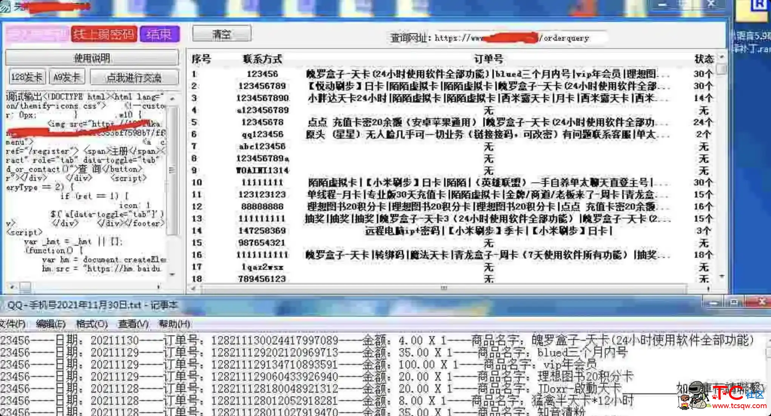Click Notepad title bar QQ-手机号2021年11月30日.txt

pos(93,305)
